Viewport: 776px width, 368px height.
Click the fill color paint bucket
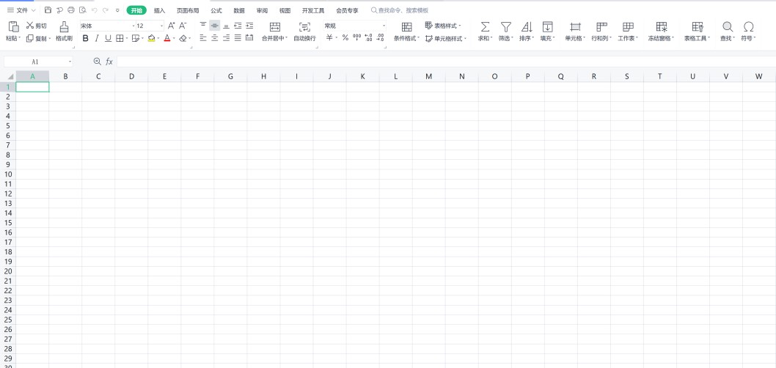pos(151,38)
